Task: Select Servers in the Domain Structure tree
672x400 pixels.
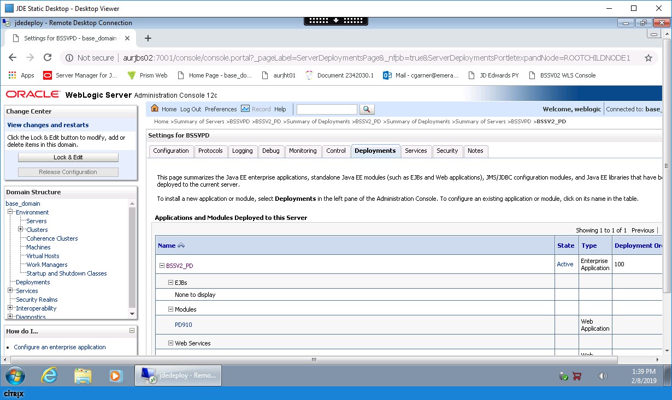Action: coord(37,221)
